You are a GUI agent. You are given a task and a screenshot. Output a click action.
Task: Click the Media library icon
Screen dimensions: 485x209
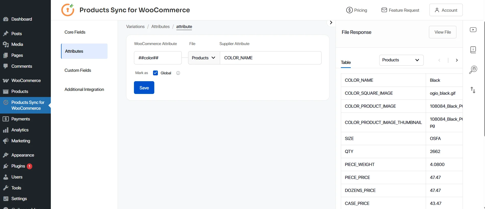tap(6, 44)
